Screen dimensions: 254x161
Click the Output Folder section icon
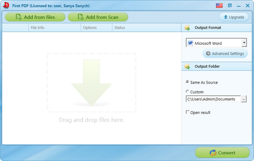click(x=187, y=66)
